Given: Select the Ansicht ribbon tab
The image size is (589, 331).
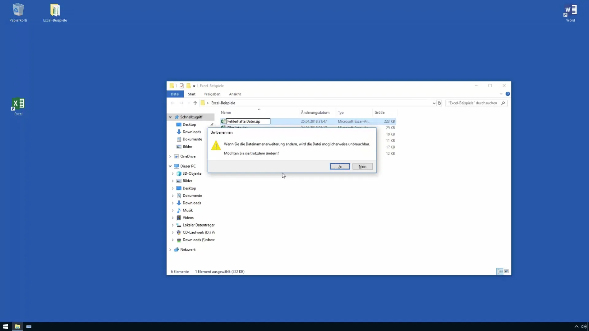Looking at the screenshot, I should (x=235, y=94).
